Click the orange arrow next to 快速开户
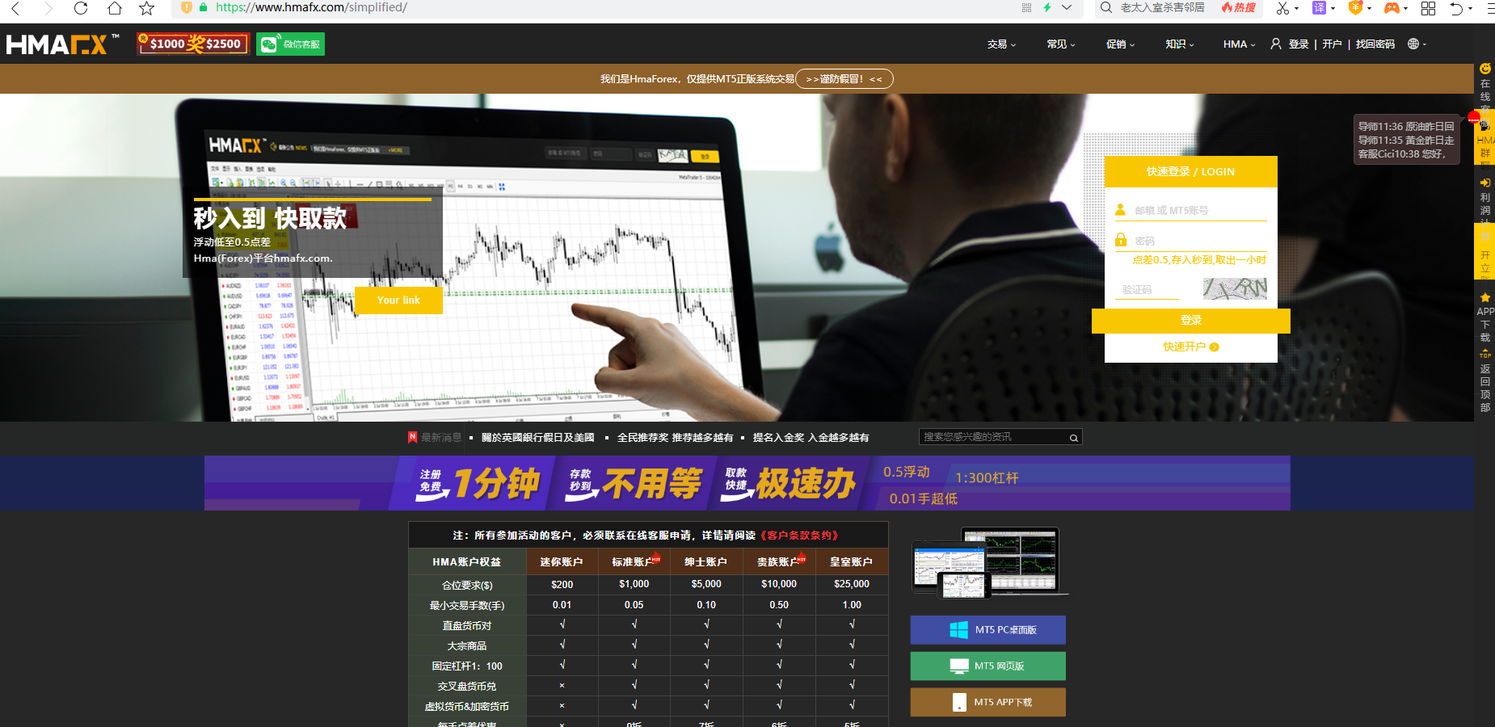Screen dimensions: 1495x727 (1214, 347)
